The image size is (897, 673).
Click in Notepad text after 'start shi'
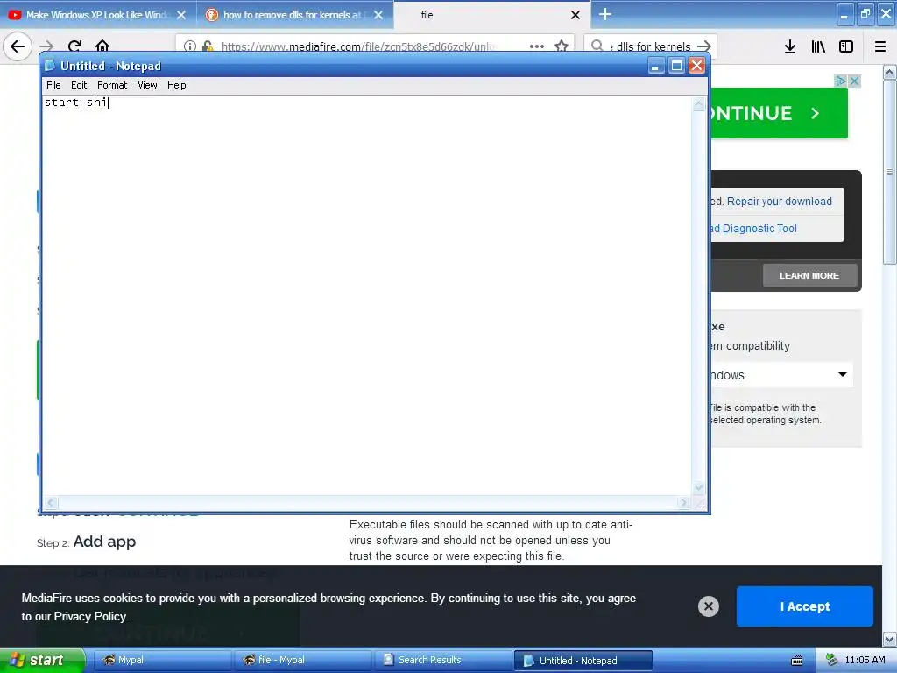(109, 103)
